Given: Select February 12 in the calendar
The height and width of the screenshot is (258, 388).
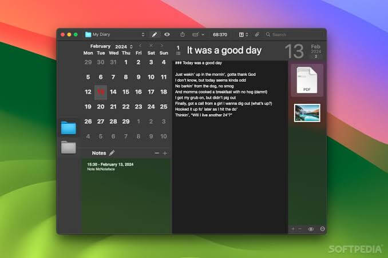Looking at the screenshot, I should (88, 92).
